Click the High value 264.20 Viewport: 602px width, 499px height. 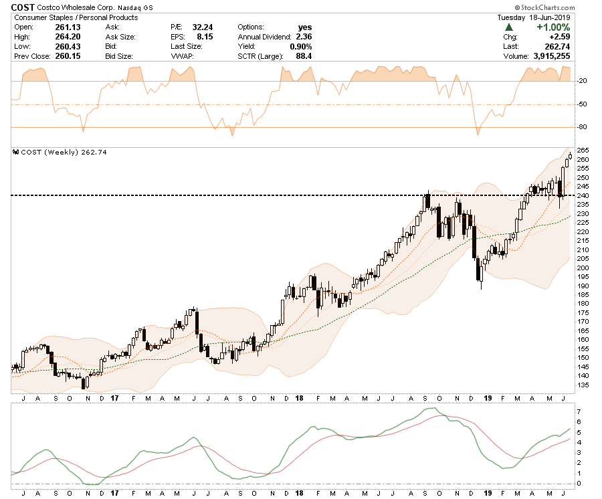coord(68,37)
